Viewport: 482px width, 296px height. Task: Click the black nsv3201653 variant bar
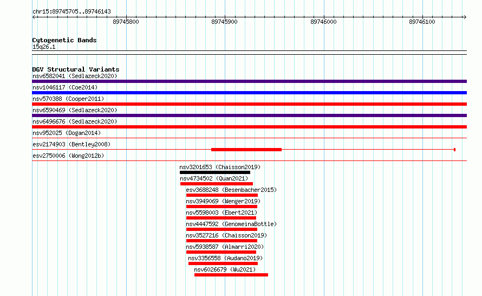(215, 172)
